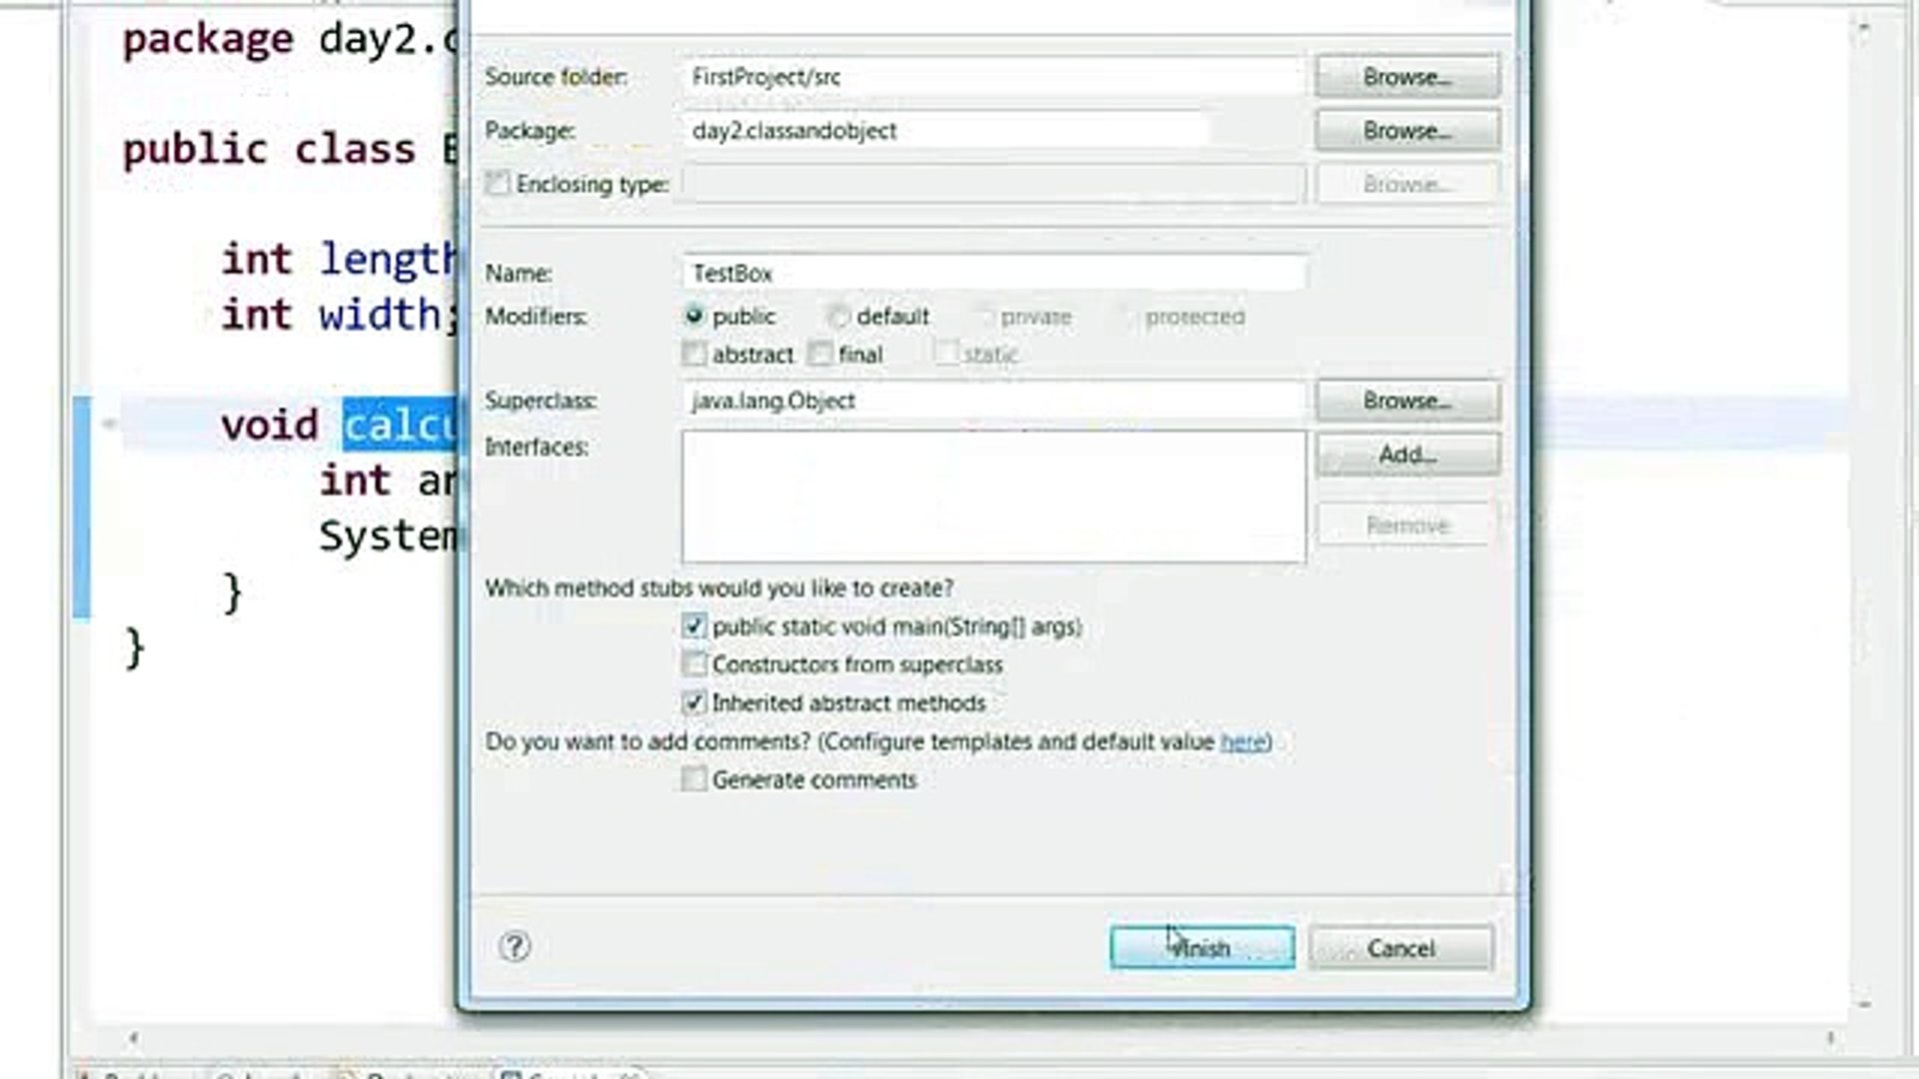Uncheck public static void main(String[] args) stub
The width and height of the screenshot is (1919, 1079).
point(694,625)
